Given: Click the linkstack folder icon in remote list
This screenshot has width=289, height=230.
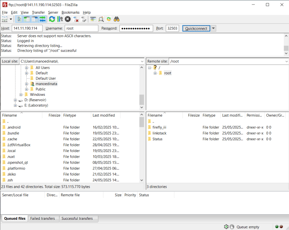Looking at the screenshot, I should point(149,133).
